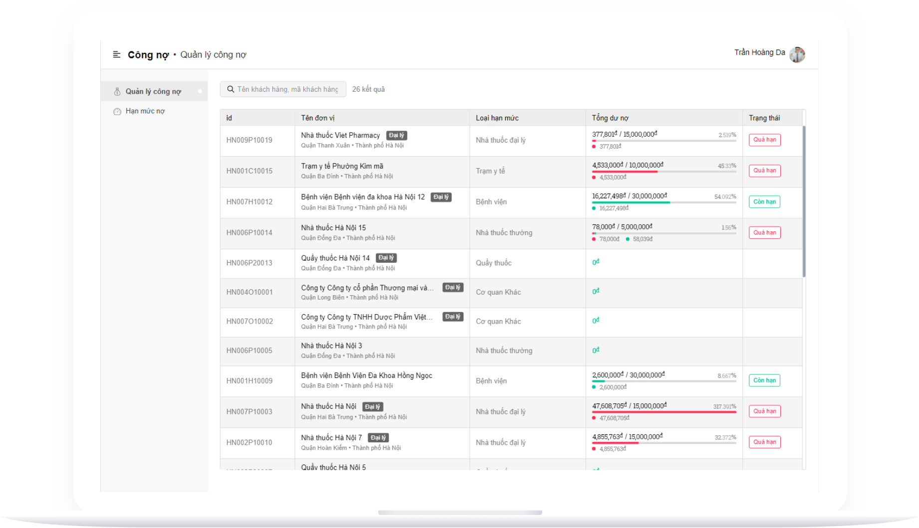Click the magnifier search icon
Viewport: 919px width, 528px height.
point(230,89)
